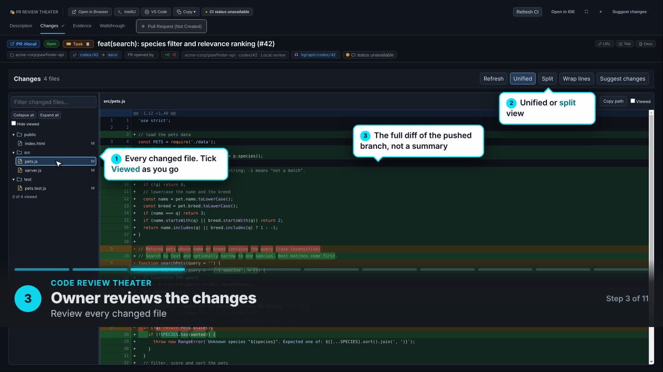Click the PR #local link badge
This screenshot has width=663, height=372.
tap(24, 44)
